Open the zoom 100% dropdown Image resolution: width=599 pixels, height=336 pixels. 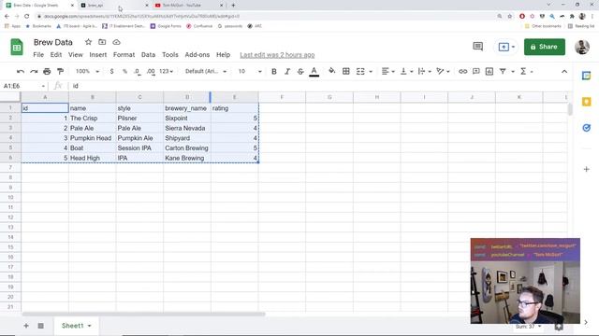(x=87, y=71)
